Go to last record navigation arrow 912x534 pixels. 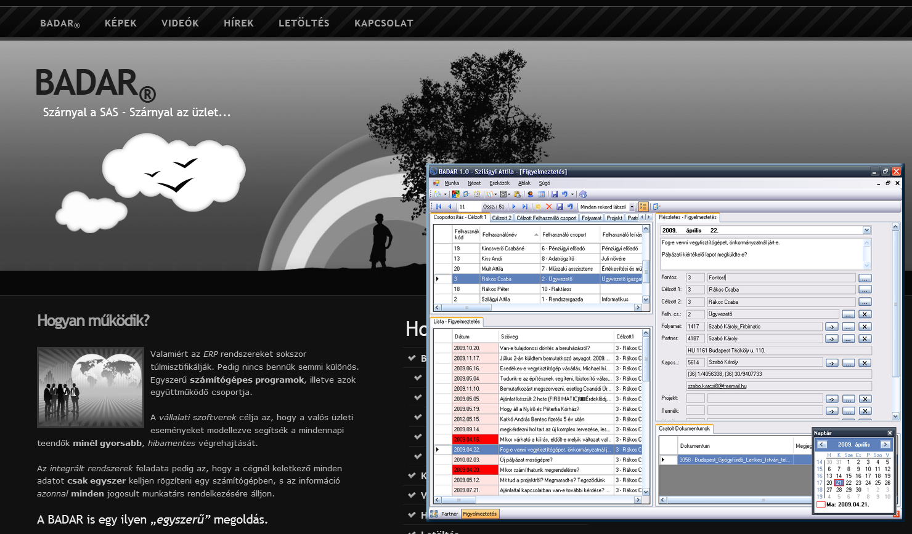pos(525,207)
